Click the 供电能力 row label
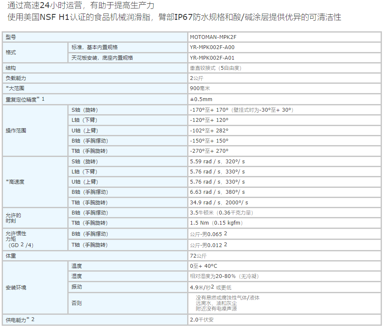This screenshot has height=330, width=387. coord(20,320)
